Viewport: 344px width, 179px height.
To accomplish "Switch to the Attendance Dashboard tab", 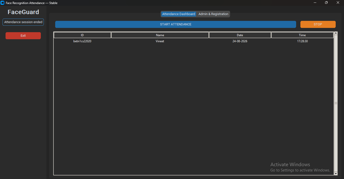I will click(179, 14).
